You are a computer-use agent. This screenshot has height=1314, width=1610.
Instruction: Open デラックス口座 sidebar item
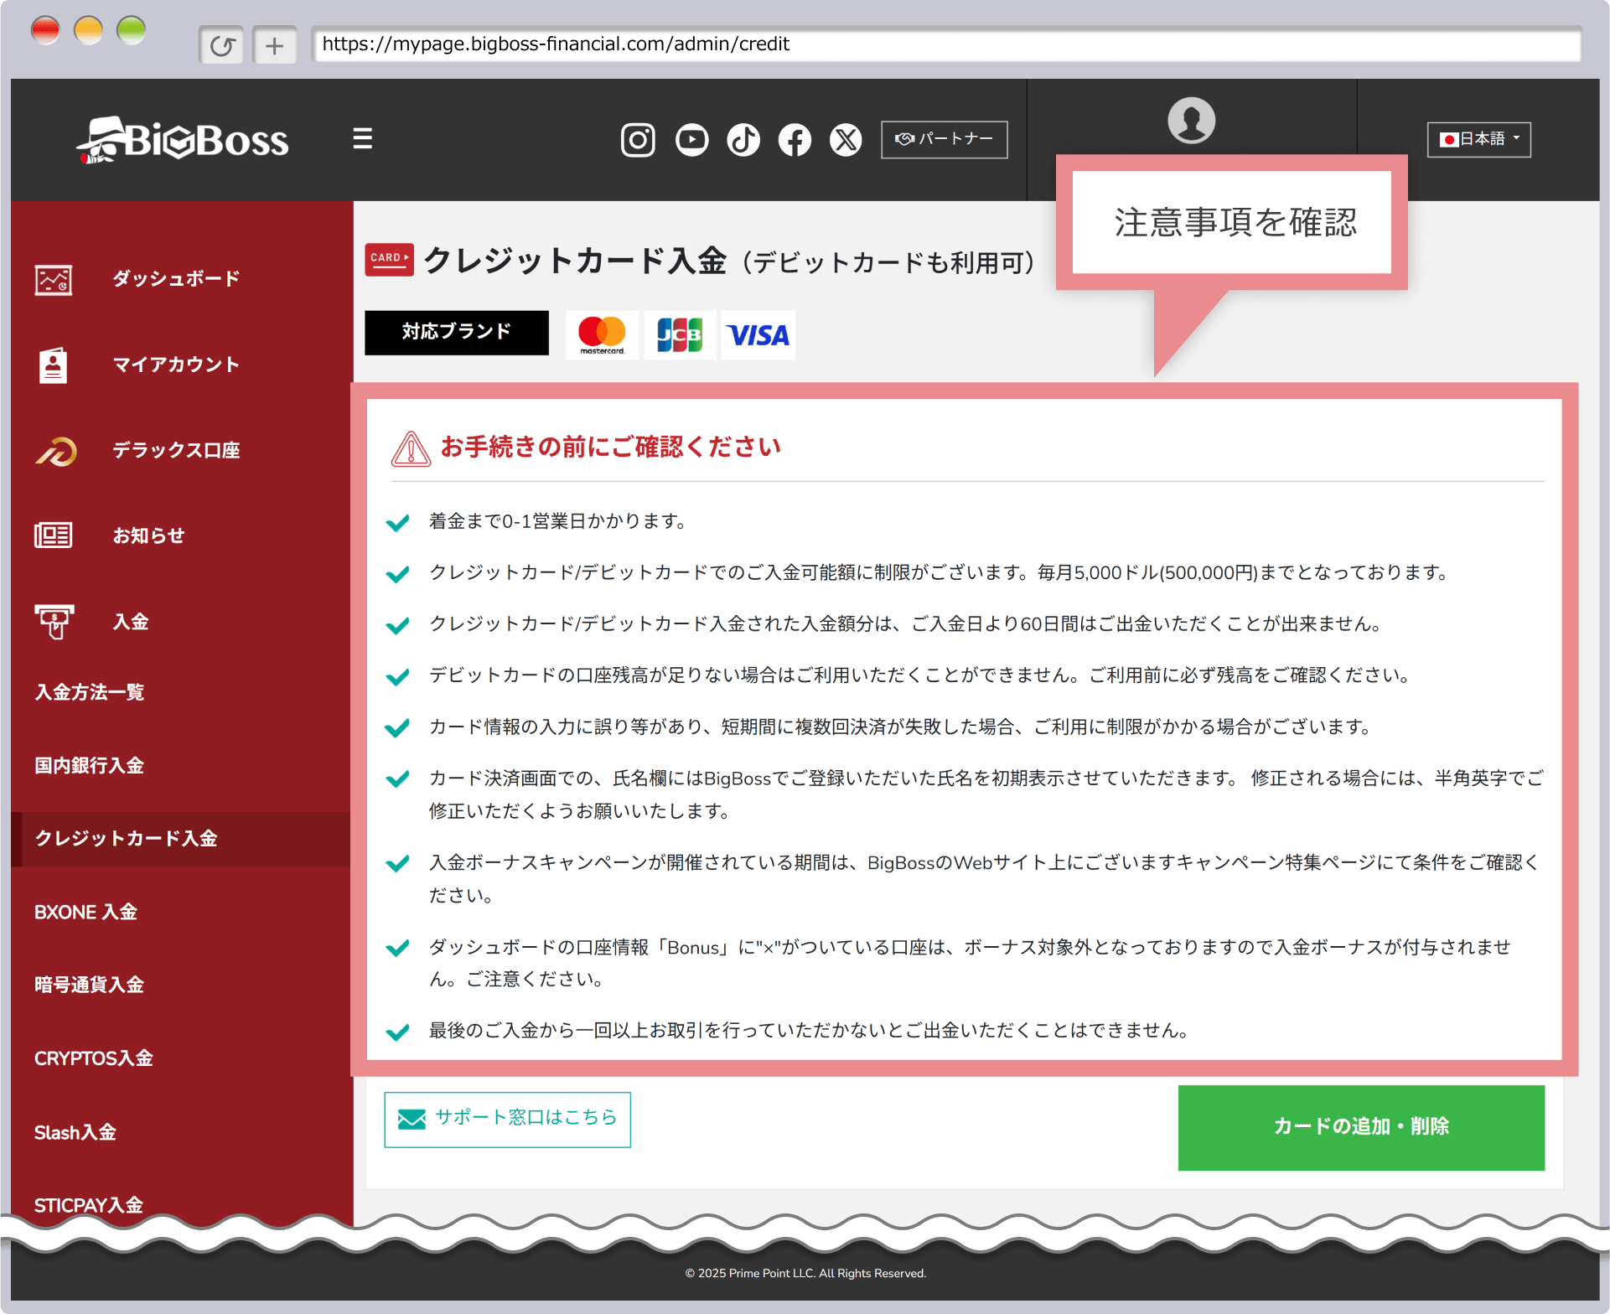(x=176, y=451)
